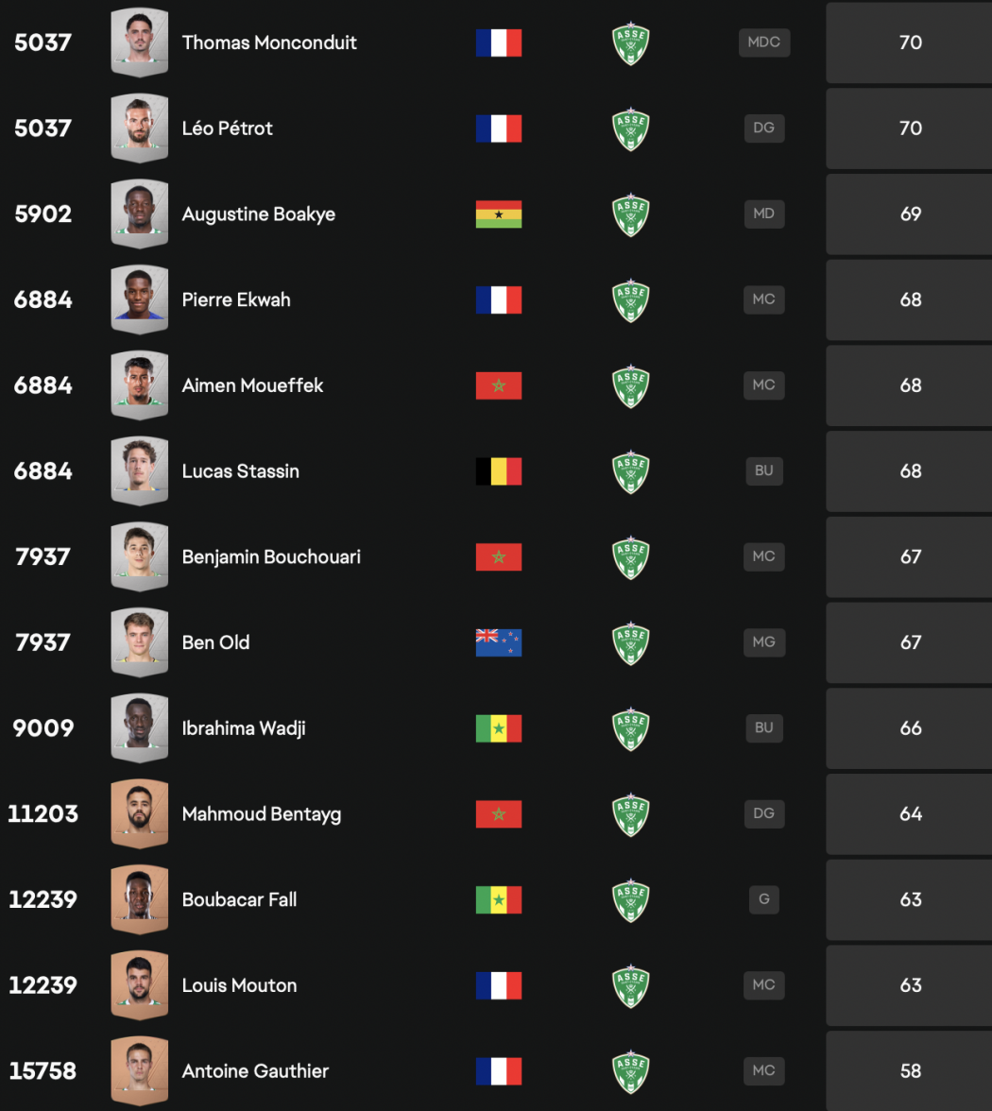This screenshot has width=992, height=1111.
Task: Click the MDC position badge for Monconduit
Action: [763, 43]
